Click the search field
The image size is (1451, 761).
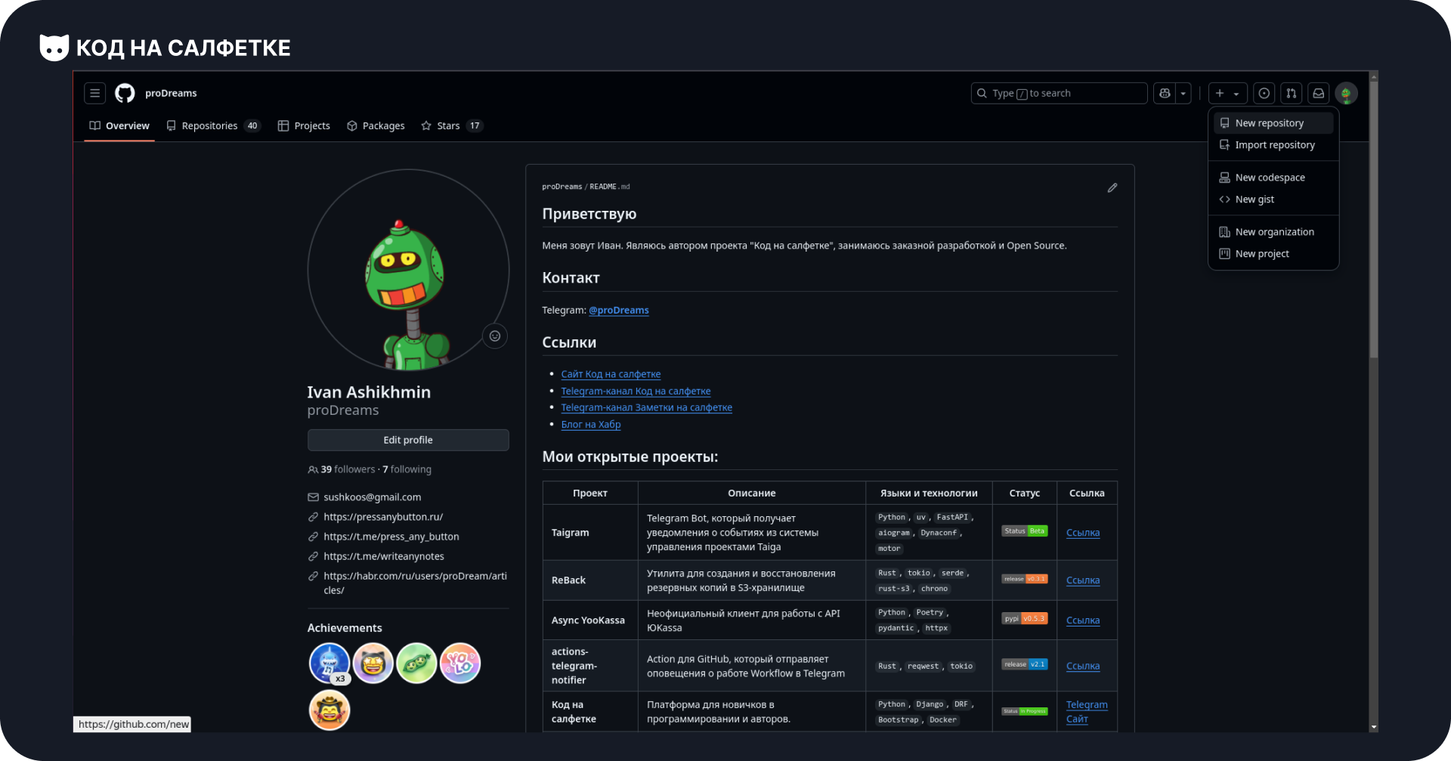click(x=1059, y=93)
